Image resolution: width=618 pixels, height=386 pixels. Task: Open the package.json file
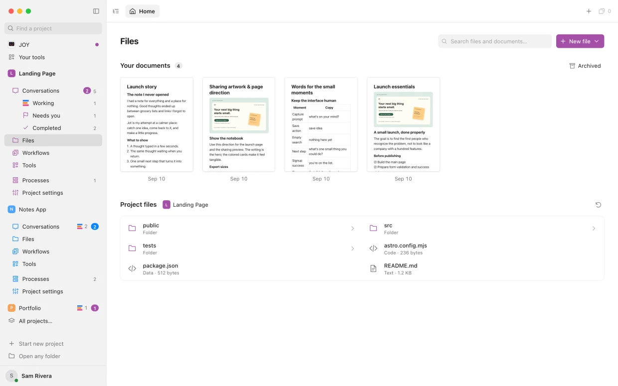pyautogui.click(x=242, y=269)
